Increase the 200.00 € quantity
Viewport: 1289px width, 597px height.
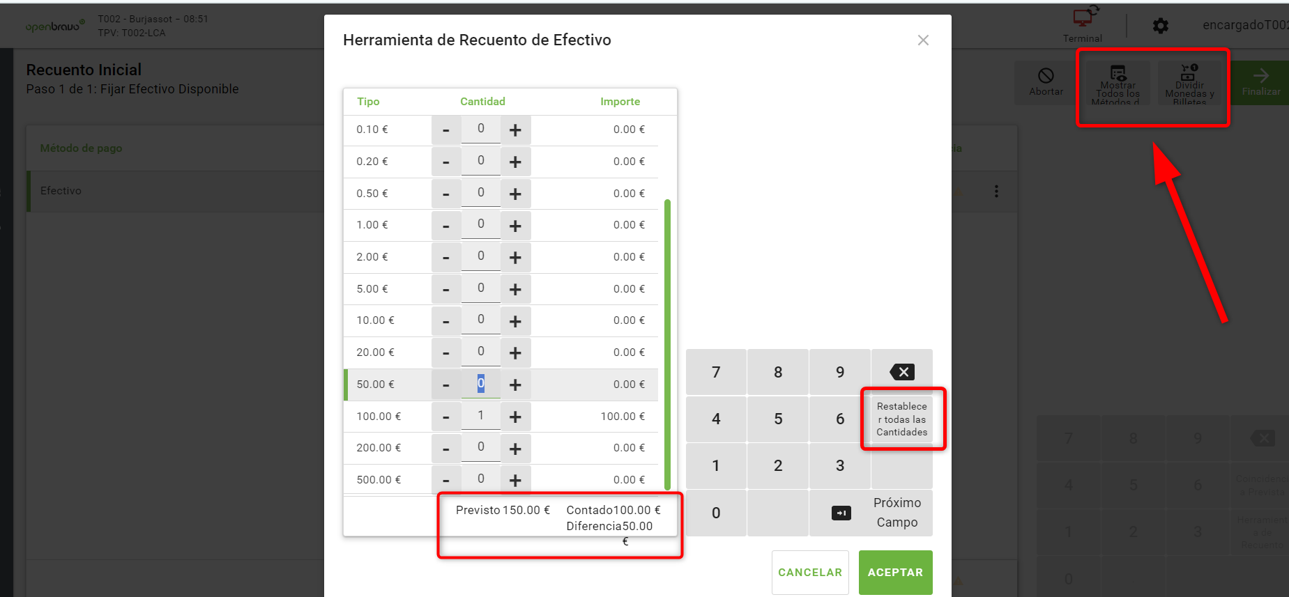coord(515,449)
